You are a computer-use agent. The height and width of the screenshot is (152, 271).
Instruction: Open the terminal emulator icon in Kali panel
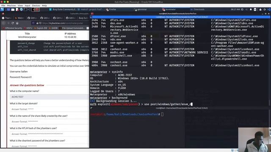pyautogui.click(x=25, y=10)
